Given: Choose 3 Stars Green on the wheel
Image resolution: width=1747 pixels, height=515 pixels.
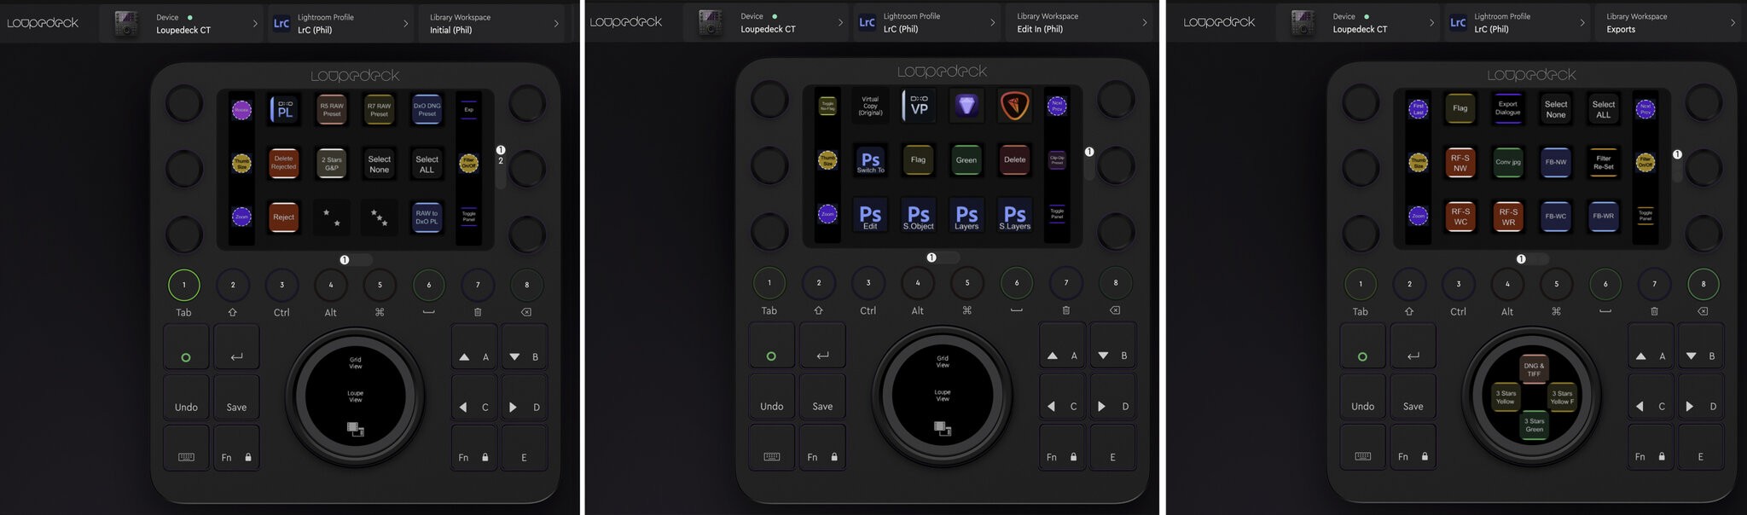Looking at the screenshot, I should point(1534,425).
